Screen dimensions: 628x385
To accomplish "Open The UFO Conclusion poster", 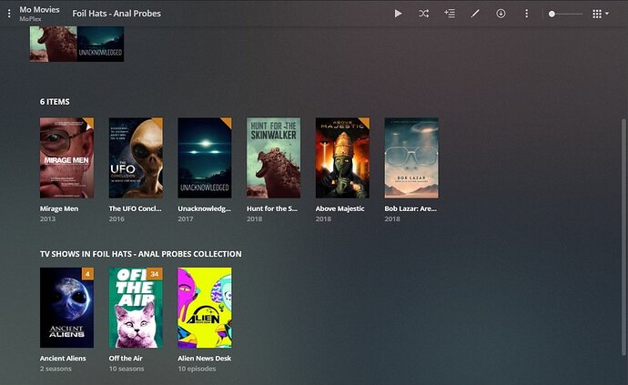I will [136, 157].
